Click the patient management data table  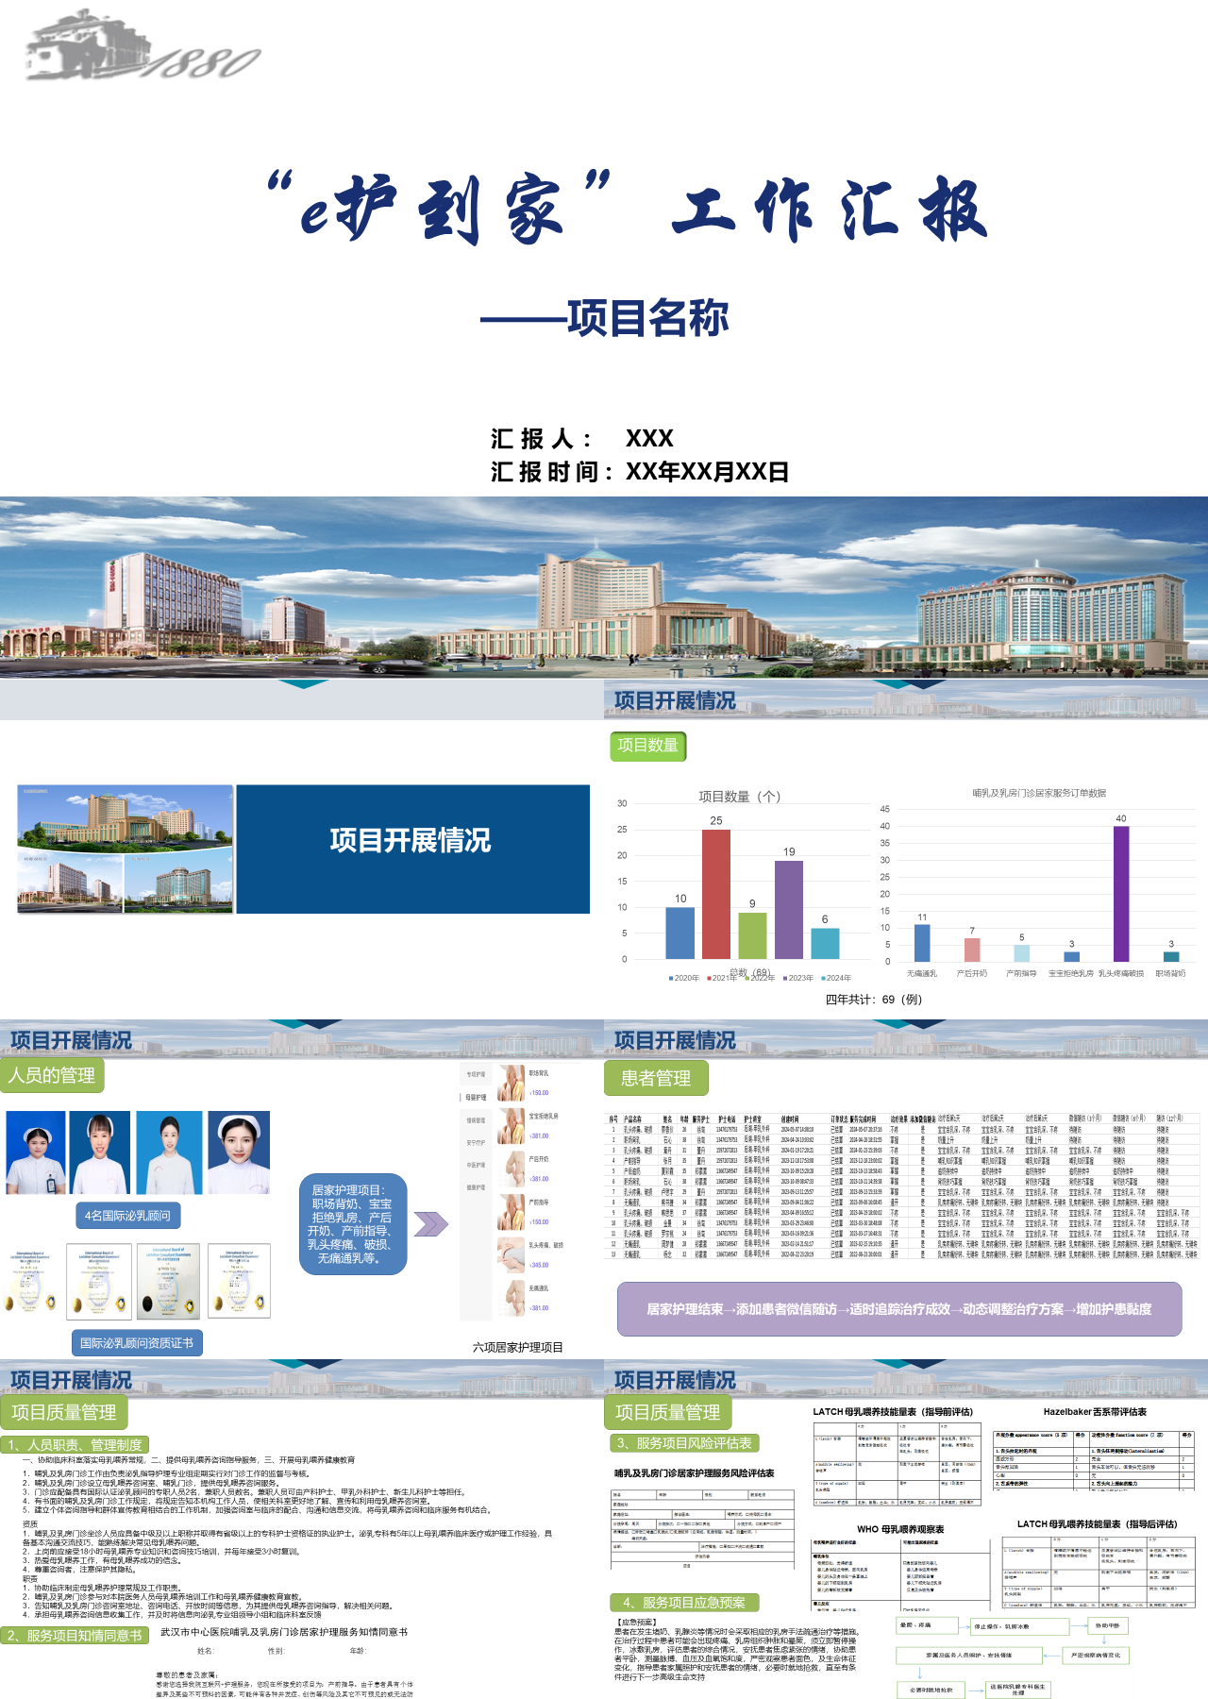click(x=902, y=1186)
